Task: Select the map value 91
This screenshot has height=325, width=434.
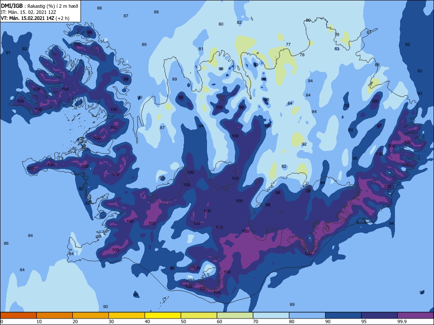Action: click(8, 52)
